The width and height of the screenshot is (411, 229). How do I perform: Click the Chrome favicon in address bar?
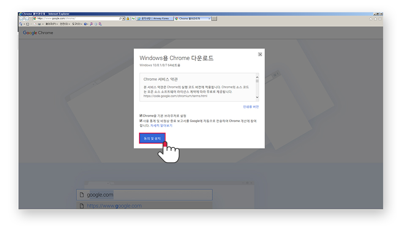pyautogui.click(x=35, y=19)
